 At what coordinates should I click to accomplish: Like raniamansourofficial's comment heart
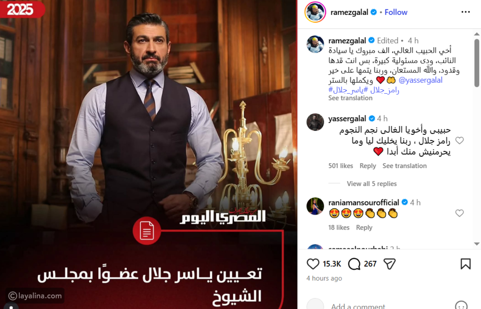point(459,213)
